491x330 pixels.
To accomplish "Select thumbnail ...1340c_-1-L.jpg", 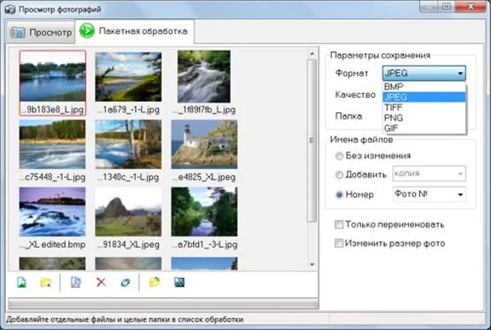I will pyautogui.click(x=129, y=151).
